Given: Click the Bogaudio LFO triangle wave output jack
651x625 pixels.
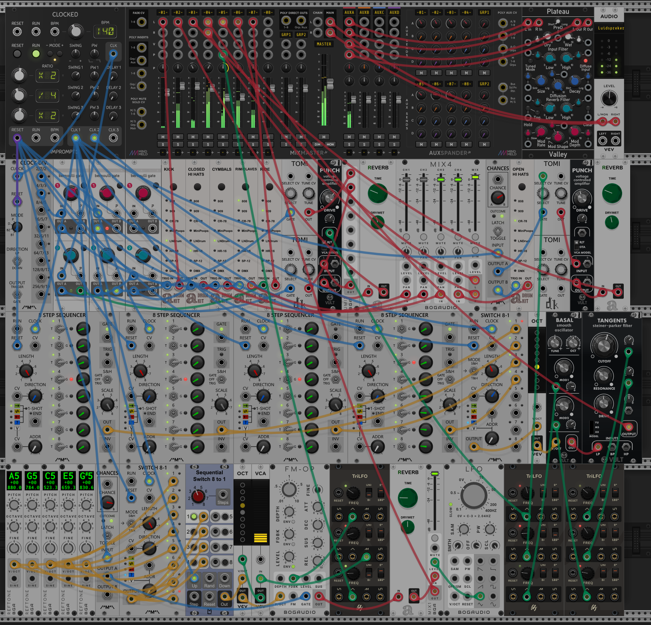Looking at the screenshot, I should coord(480,597).
